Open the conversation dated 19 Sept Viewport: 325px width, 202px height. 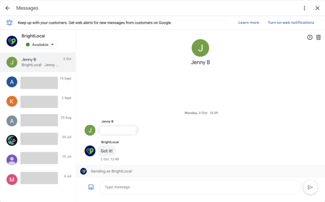[38, 82]
